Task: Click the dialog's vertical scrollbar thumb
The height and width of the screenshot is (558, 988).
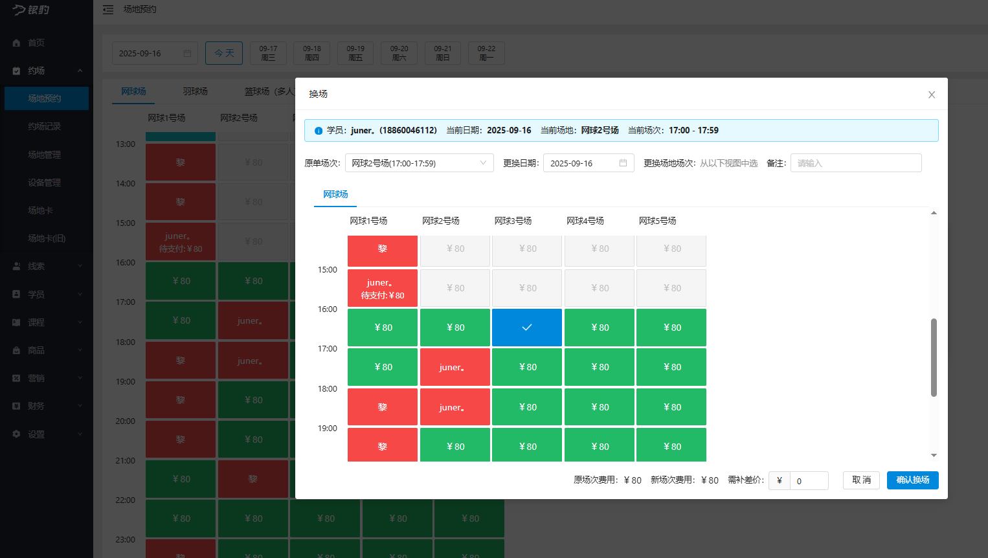Action: 934,357
